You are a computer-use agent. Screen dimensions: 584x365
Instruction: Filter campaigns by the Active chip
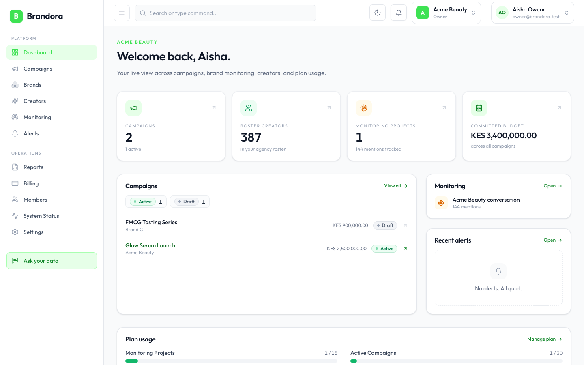[146, 202]
